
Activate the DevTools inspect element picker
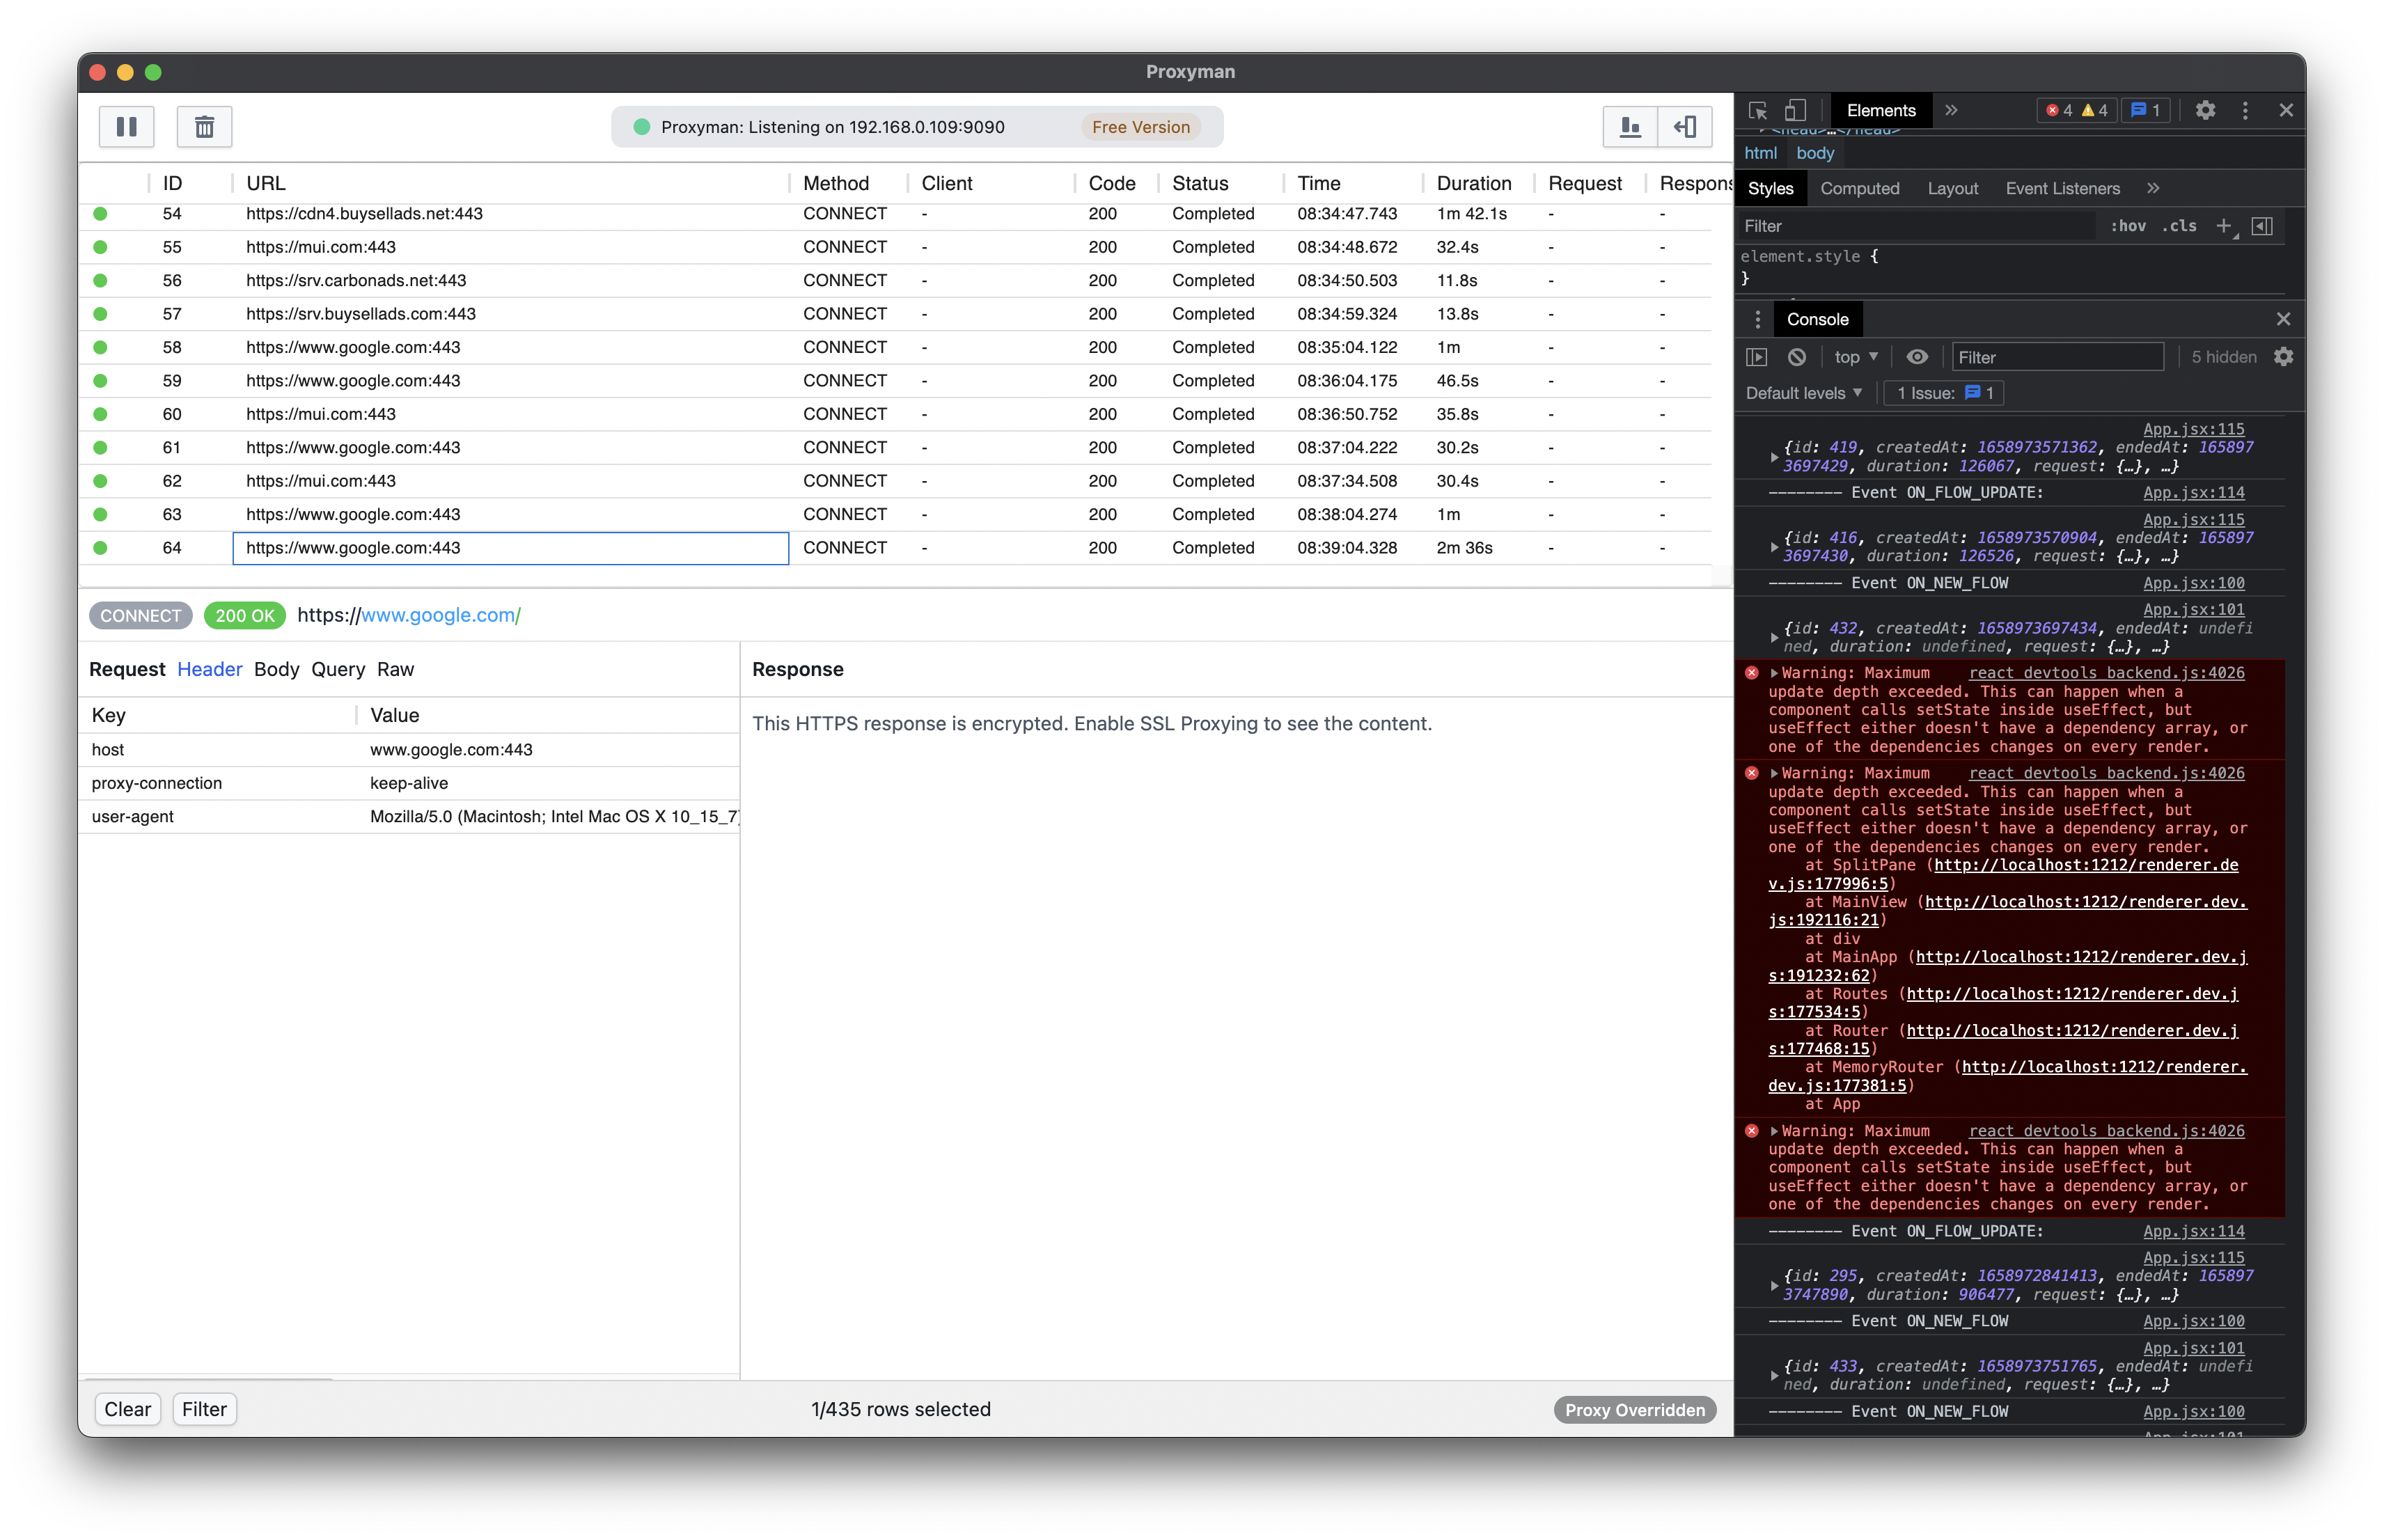coord(1758,110)
